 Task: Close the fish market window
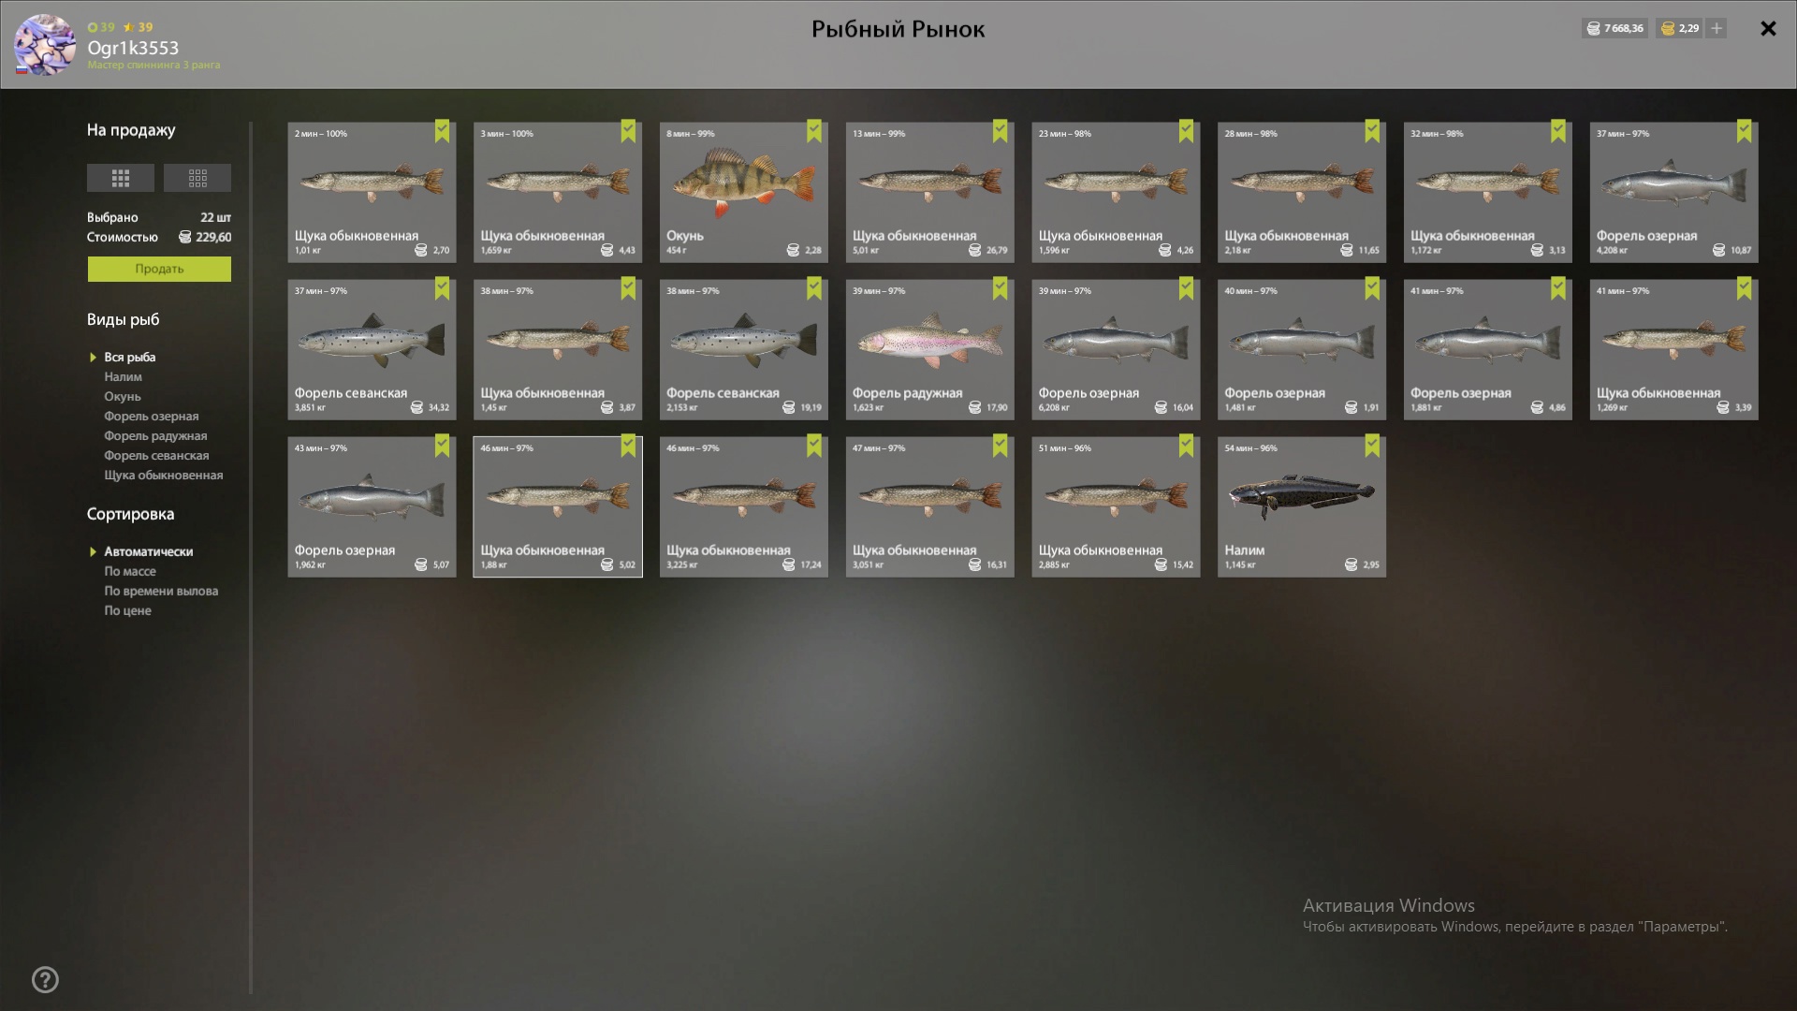[x=1768, y=29]
